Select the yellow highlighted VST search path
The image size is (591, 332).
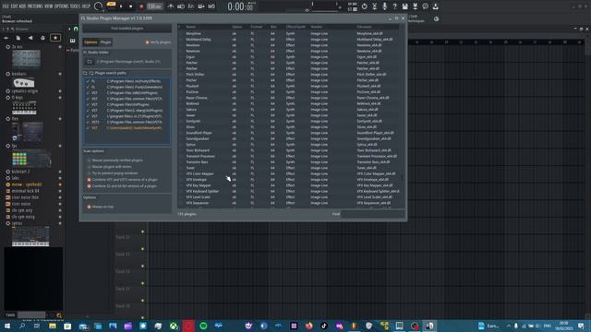pos(127,128)
